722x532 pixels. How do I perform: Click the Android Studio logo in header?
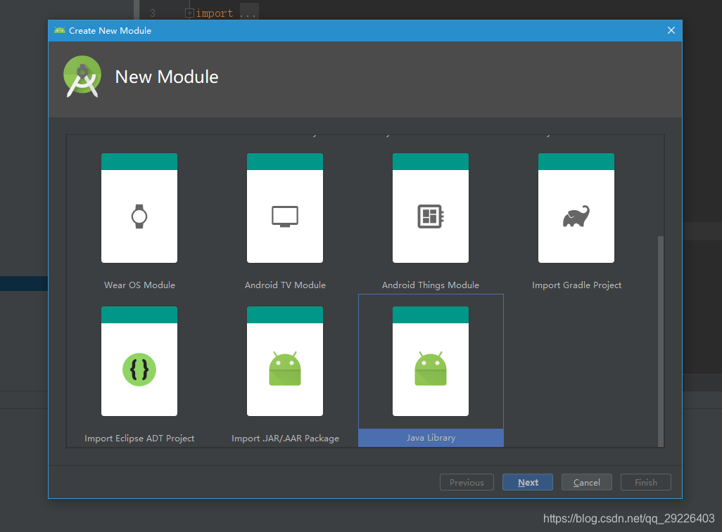click(82, 77)
